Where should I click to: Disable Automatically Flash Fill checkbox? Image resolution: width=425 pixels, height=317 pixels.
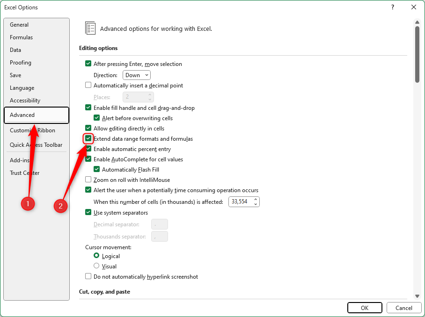(x=96, y=170)
